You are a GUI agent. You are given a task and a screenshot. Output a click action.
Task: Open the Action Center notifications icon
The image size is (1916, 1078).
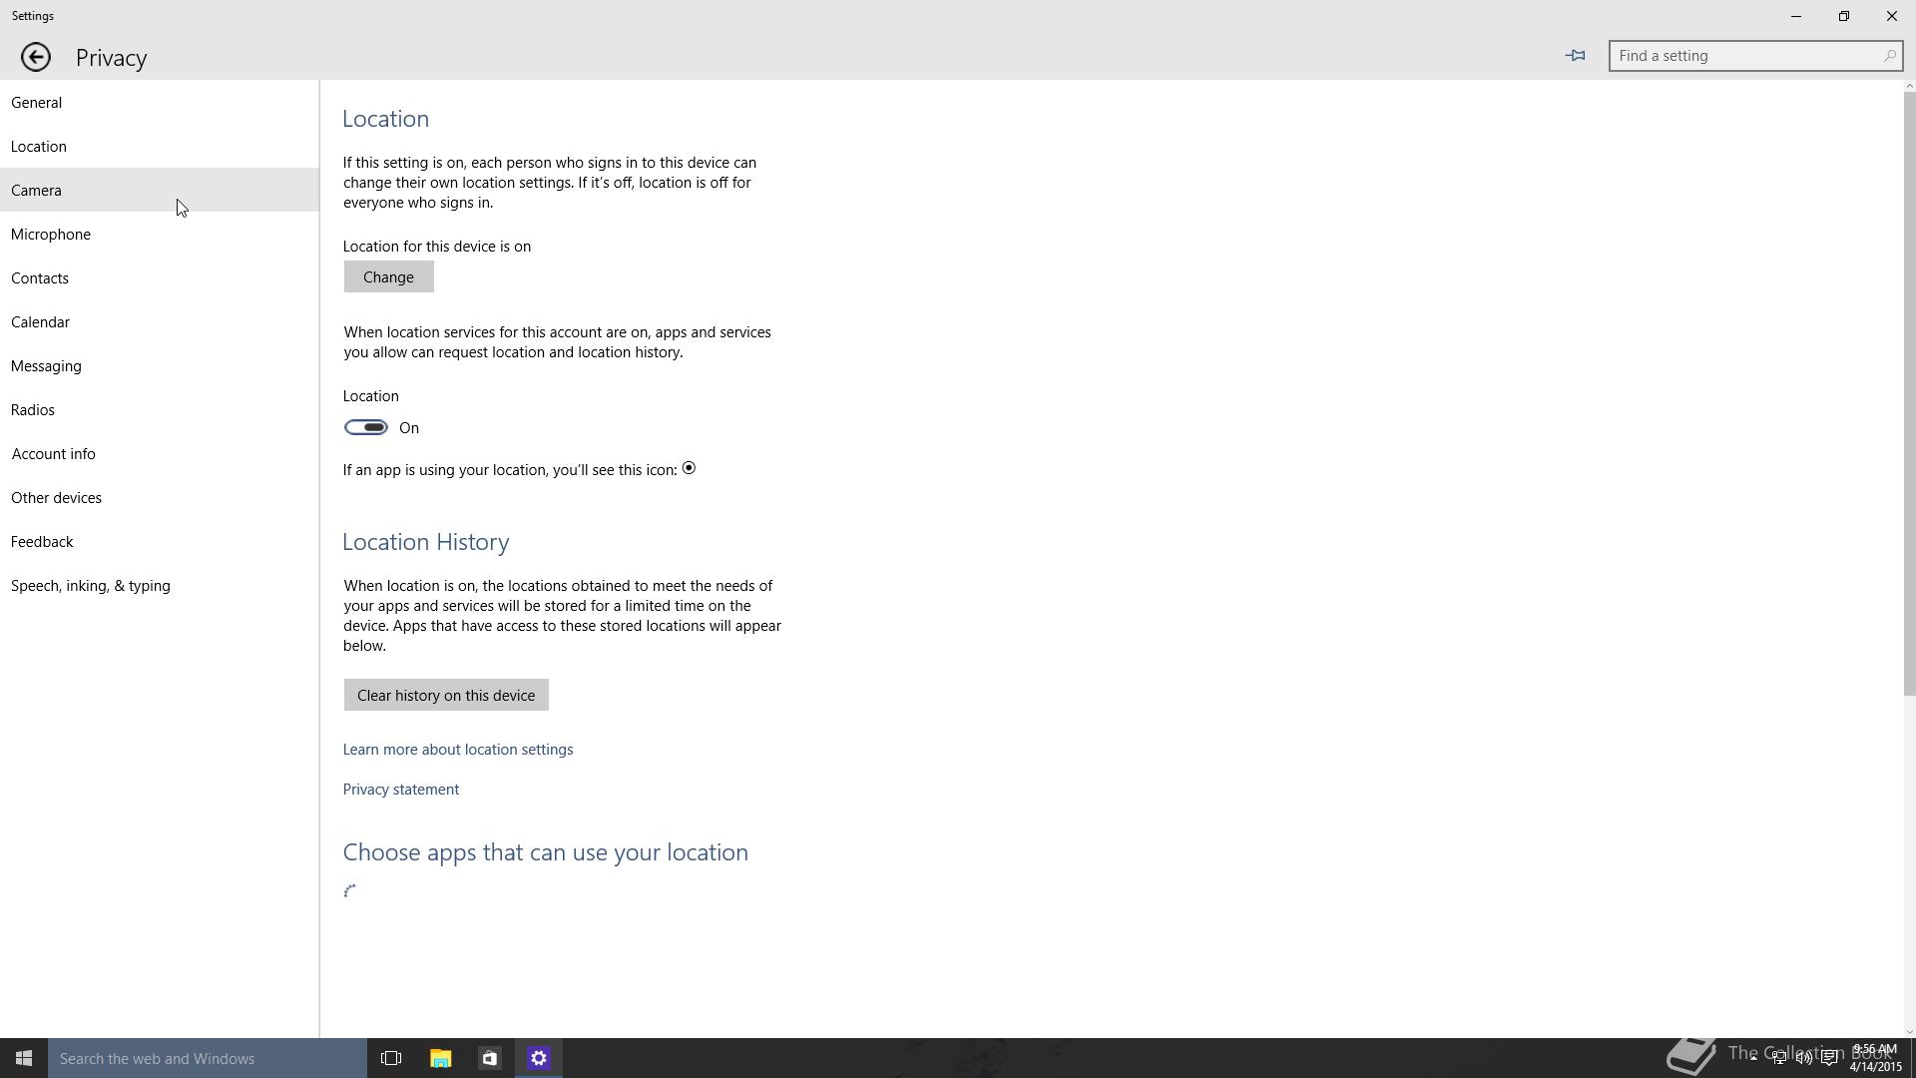coord(1829,1058)
